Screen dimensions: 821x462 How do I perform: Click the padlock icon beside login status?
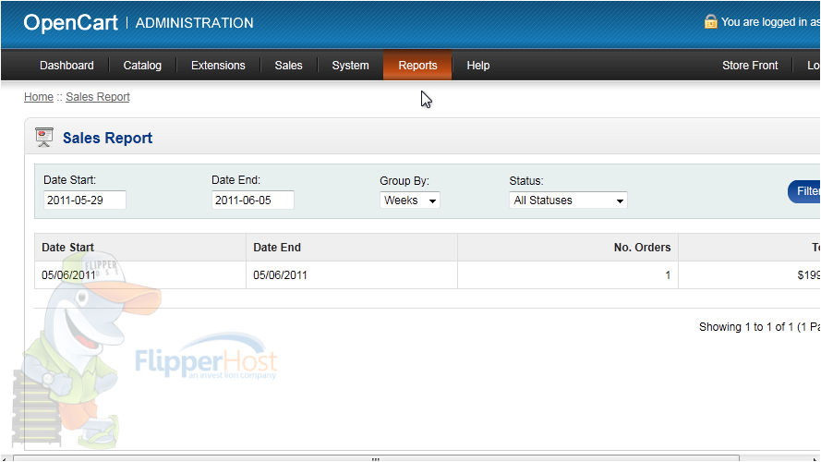710,21
